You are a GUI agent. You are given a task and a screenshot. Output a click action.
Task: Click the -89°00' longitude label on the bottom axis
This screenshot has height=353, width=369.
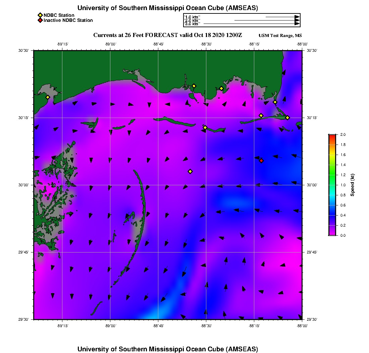110,326
